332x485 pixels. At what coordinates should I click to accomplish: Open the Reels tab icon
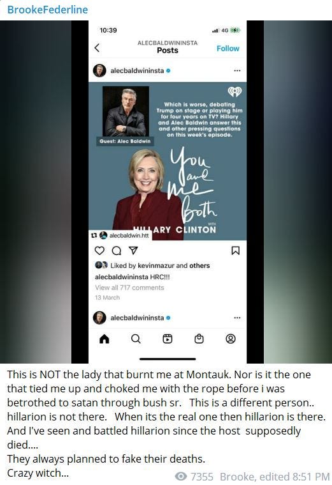[x=167, y=339]
